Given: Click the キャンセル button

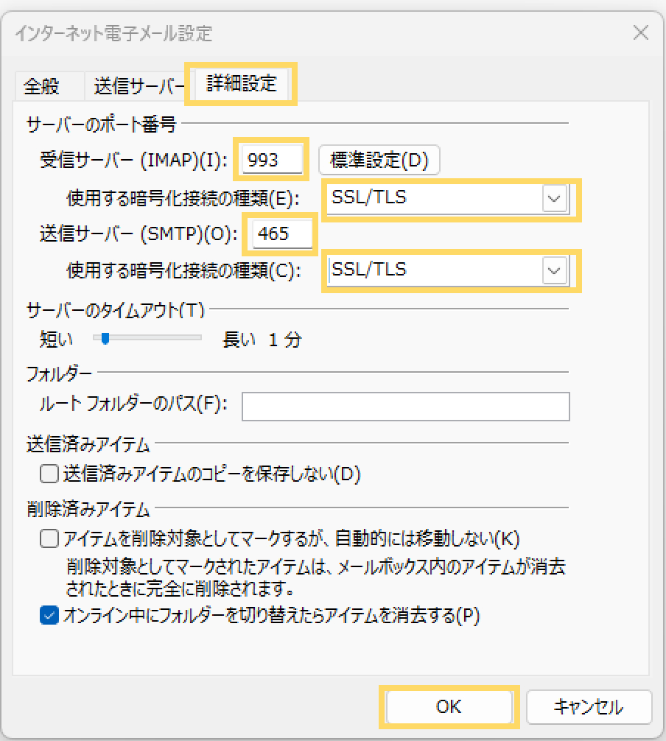Looking at the screenshot, I should pos(588,707).
